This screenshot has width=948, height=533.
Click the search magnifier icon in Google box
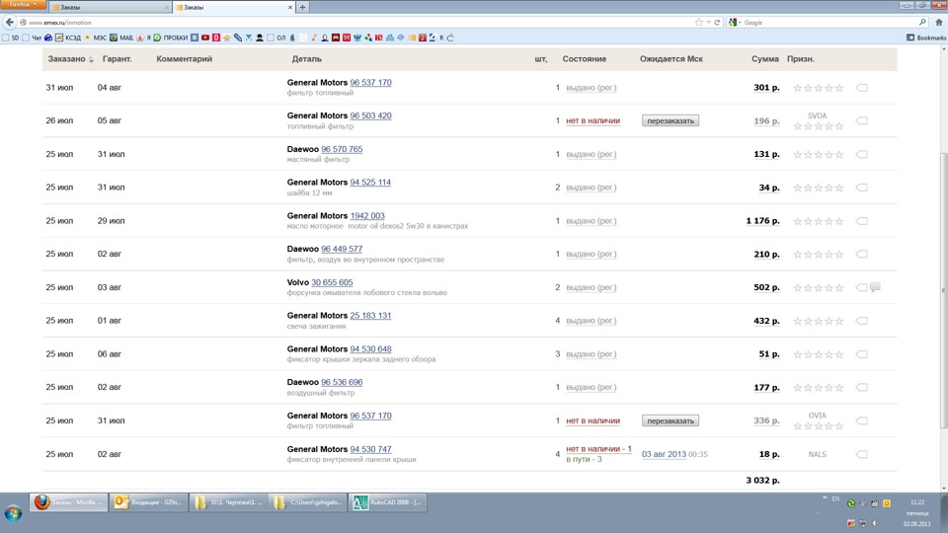(x=922, y=23)
